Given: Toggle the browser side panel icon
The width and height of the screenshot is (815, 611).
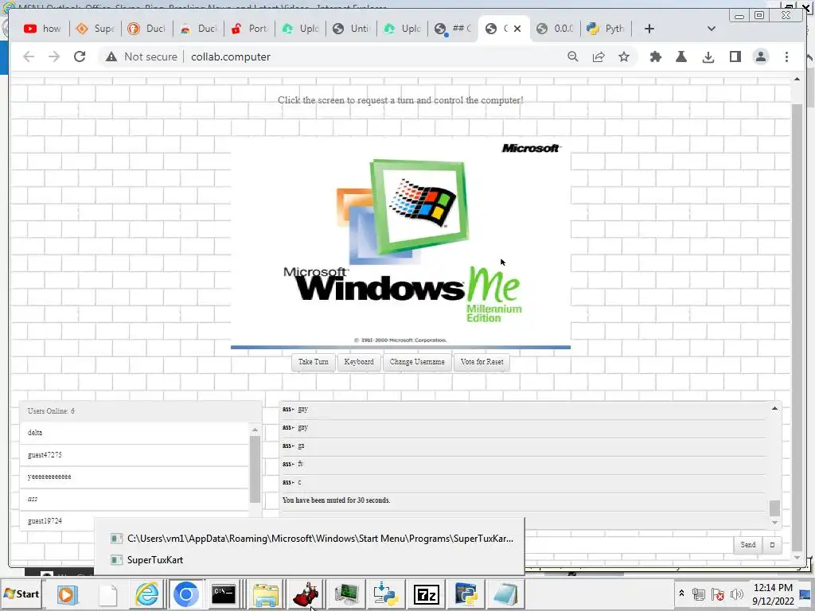Looking at the screenshot, I should [x=735, y=56].
